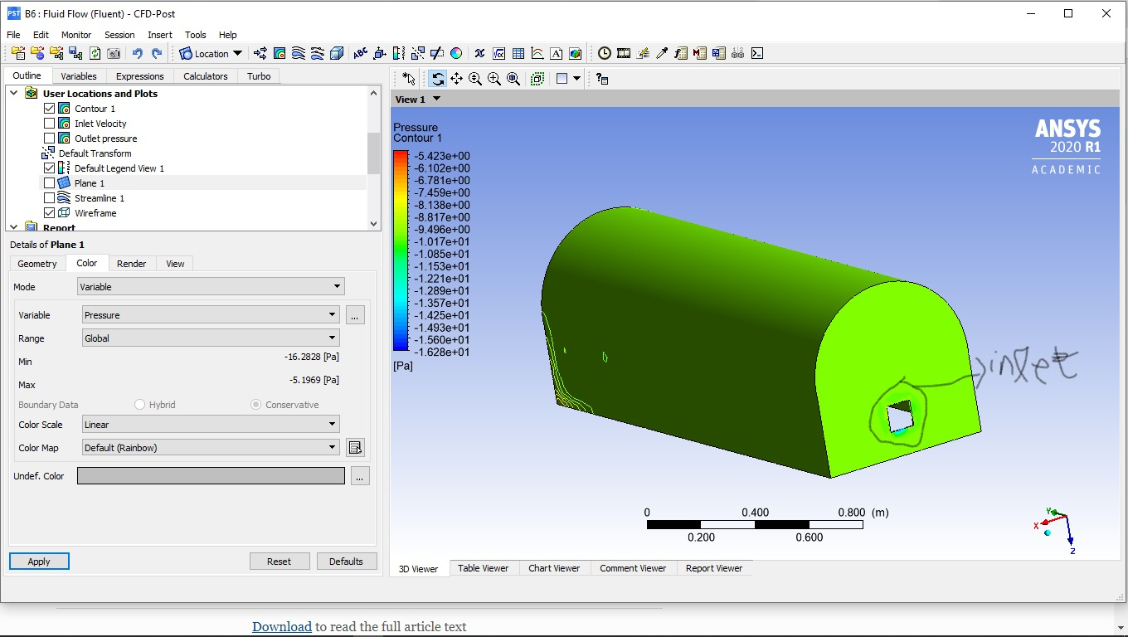This screenshot has width=1128, height=637.
Task: Select Plane 1 in the outline tree
Action: (89, 183)
